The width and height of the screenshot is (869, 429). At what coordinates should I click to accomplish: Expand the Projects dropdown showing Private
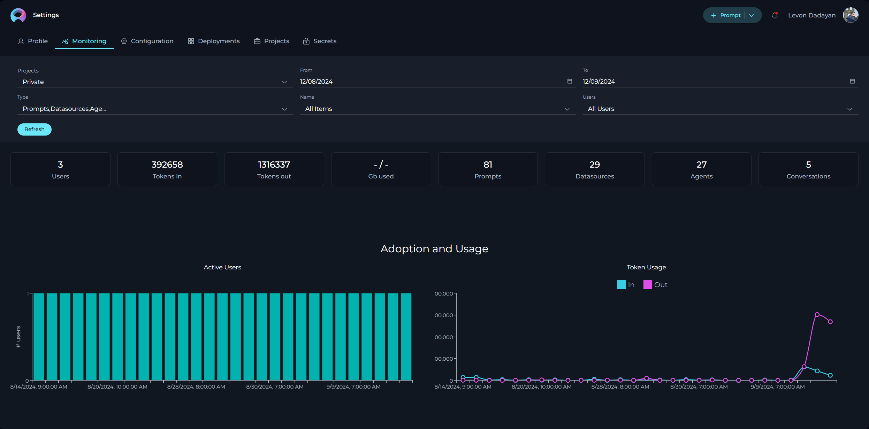[x=155, y=82]
